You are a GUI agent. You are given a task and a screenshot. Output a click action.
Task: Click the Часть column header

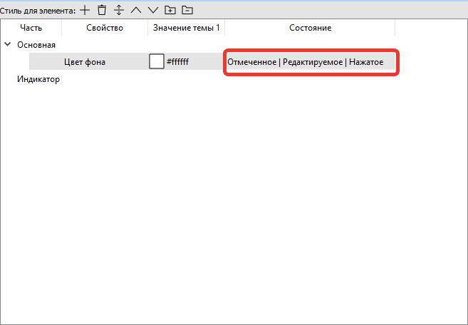click(x=31, y=28)
